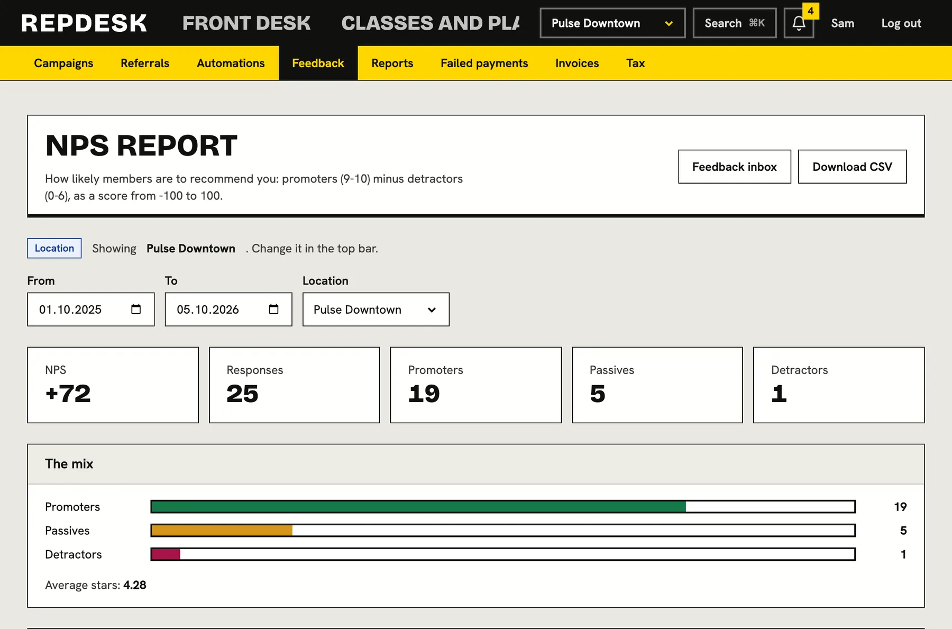Click the Location badge label
952x629 pixels.
click(x=54, y=248)
